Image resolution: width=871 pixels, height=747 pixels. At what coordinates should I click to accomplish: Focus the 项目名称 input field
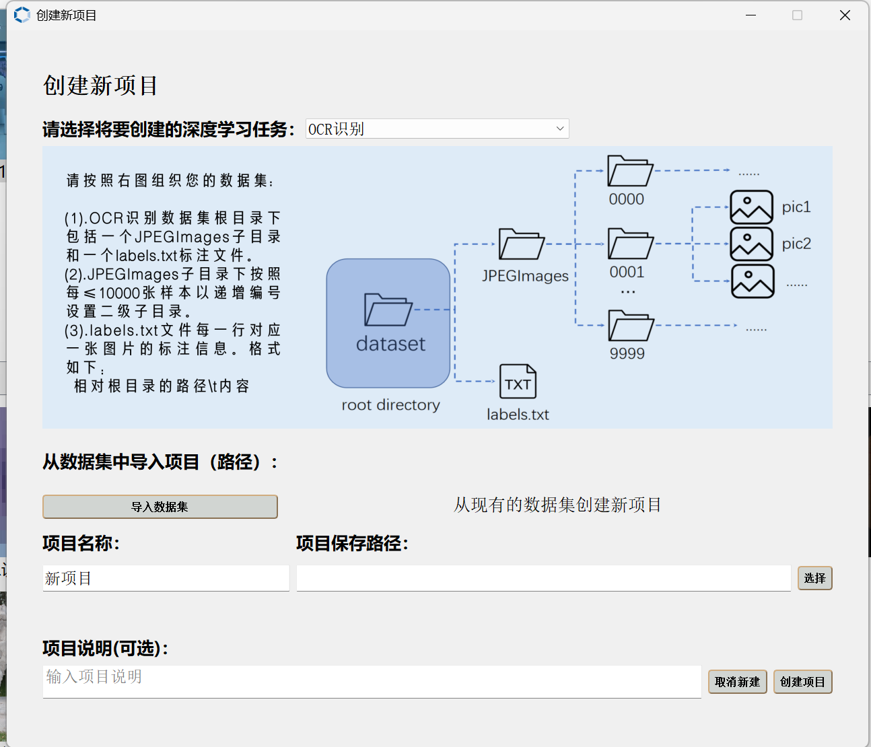(166, 578)
